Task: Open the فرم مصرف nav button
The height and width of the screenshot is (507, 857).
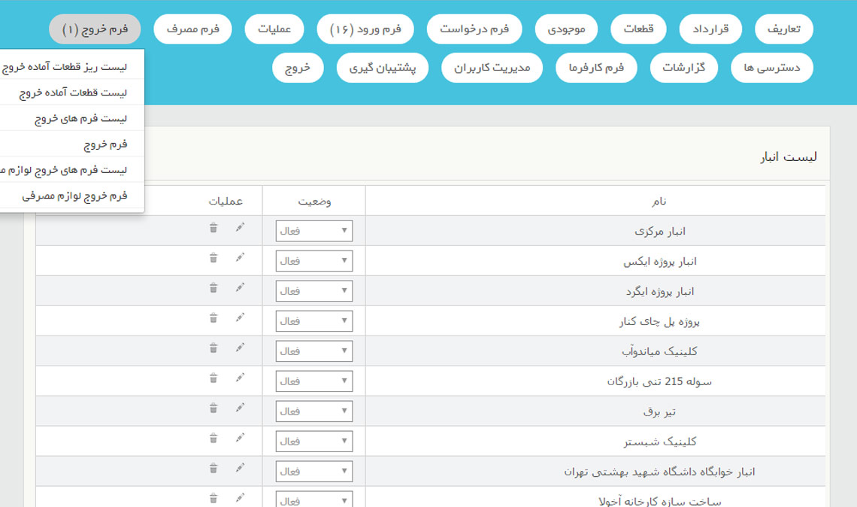Action: 193,29
